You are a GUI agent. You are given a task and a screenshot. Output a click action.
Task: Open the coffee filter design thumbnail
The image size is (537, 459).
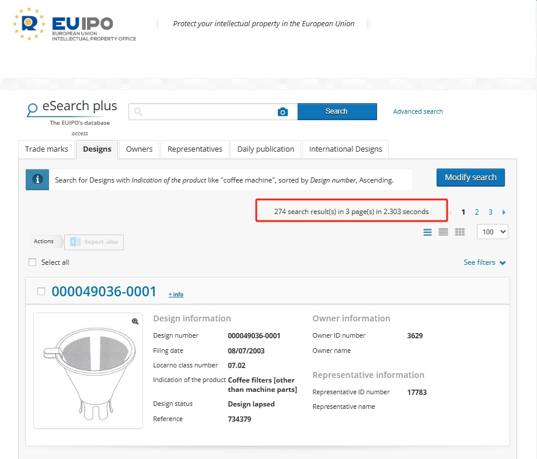coord(88,371)
